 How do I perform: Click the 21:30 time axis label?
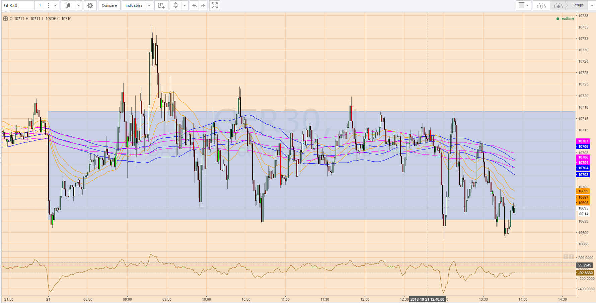[x=9, y=299]
